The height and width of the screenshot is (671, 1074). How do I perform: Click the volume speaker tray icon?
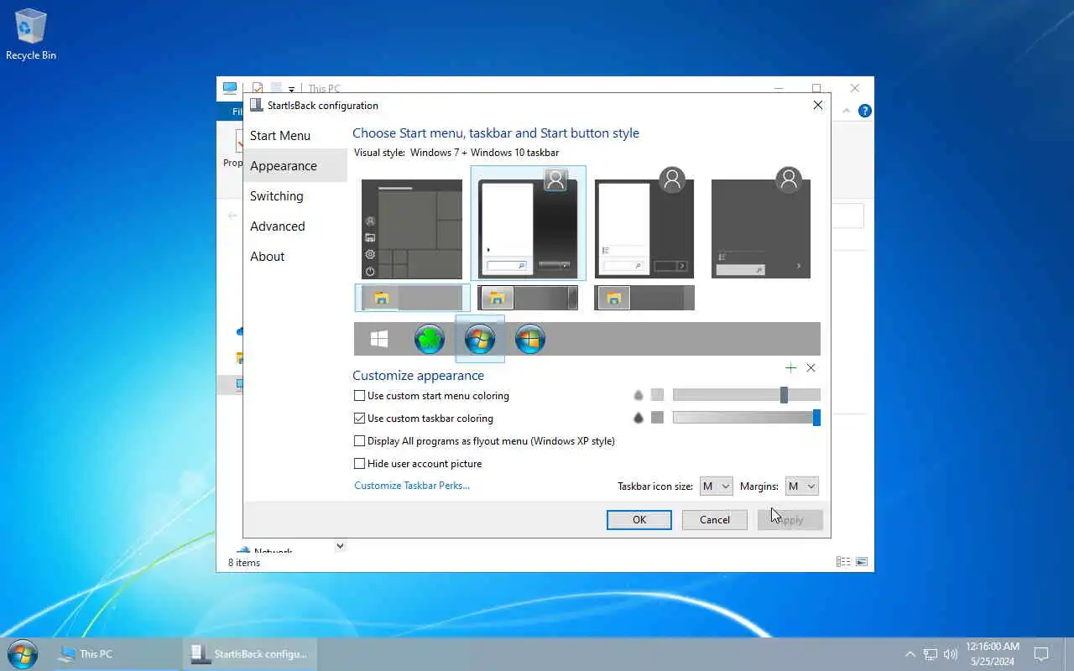[x=951, y=653]
